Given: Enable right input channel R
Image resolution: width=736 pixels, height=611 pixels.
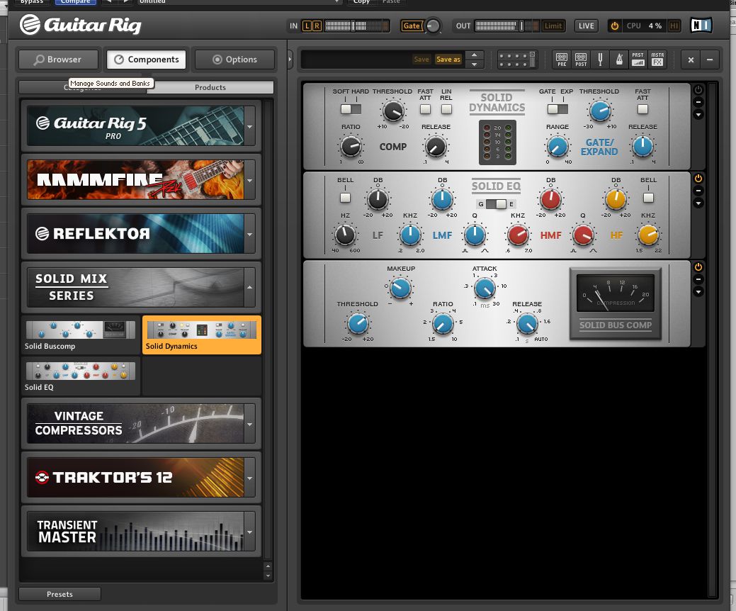Looking at the screenshot, I should (317, 26).
